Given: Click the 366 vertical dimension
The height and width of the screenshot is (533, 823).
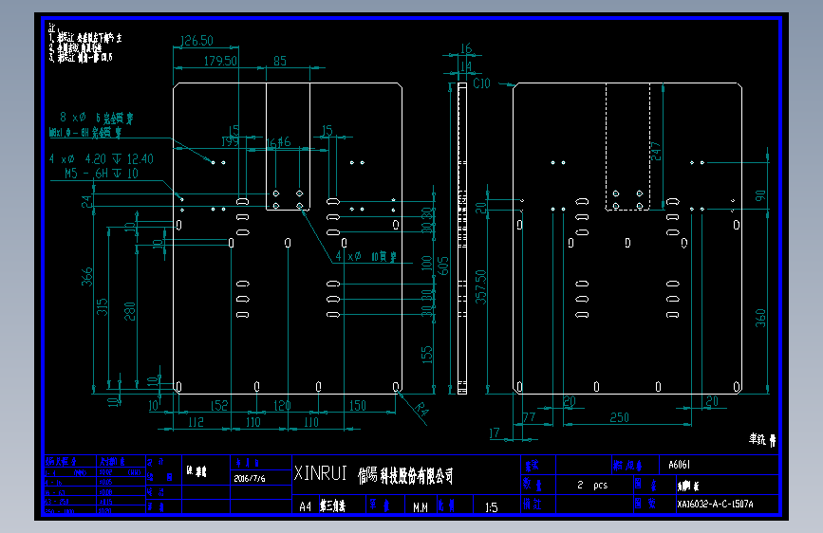Looking at the screenshot, I should [x=86, y=277].
